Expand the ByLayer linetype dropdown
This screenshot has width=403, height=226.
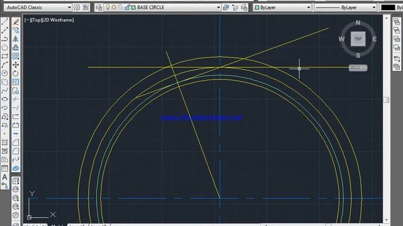(x=374, y=8)
